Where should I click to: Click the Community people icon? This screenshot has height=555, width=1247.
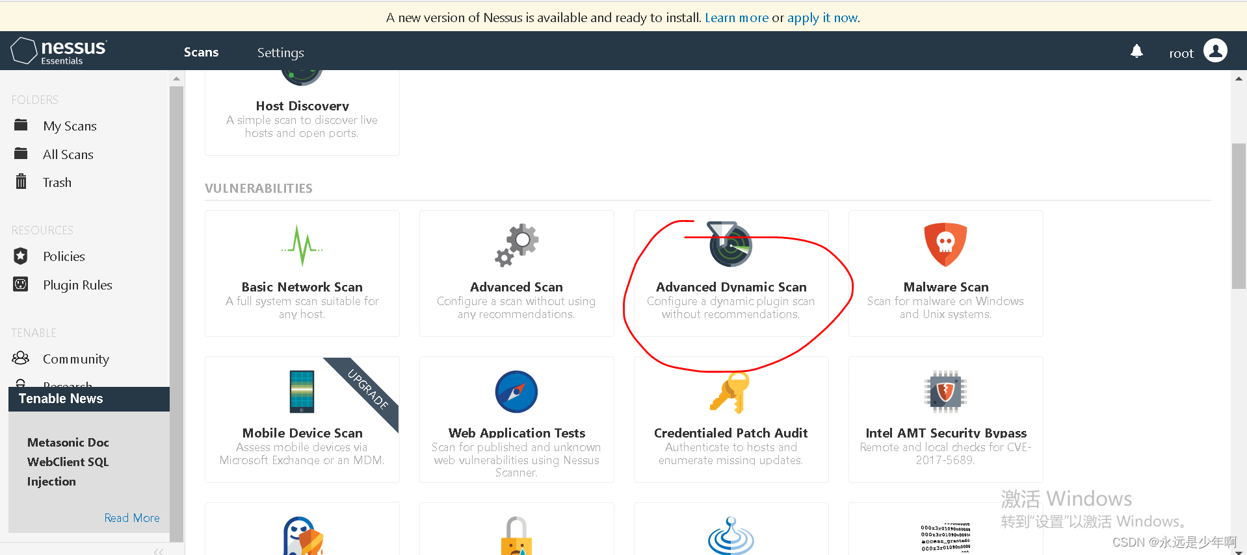point(21,358)
